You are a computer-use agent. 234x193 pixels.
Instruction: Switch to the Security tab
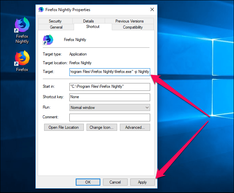55,21
